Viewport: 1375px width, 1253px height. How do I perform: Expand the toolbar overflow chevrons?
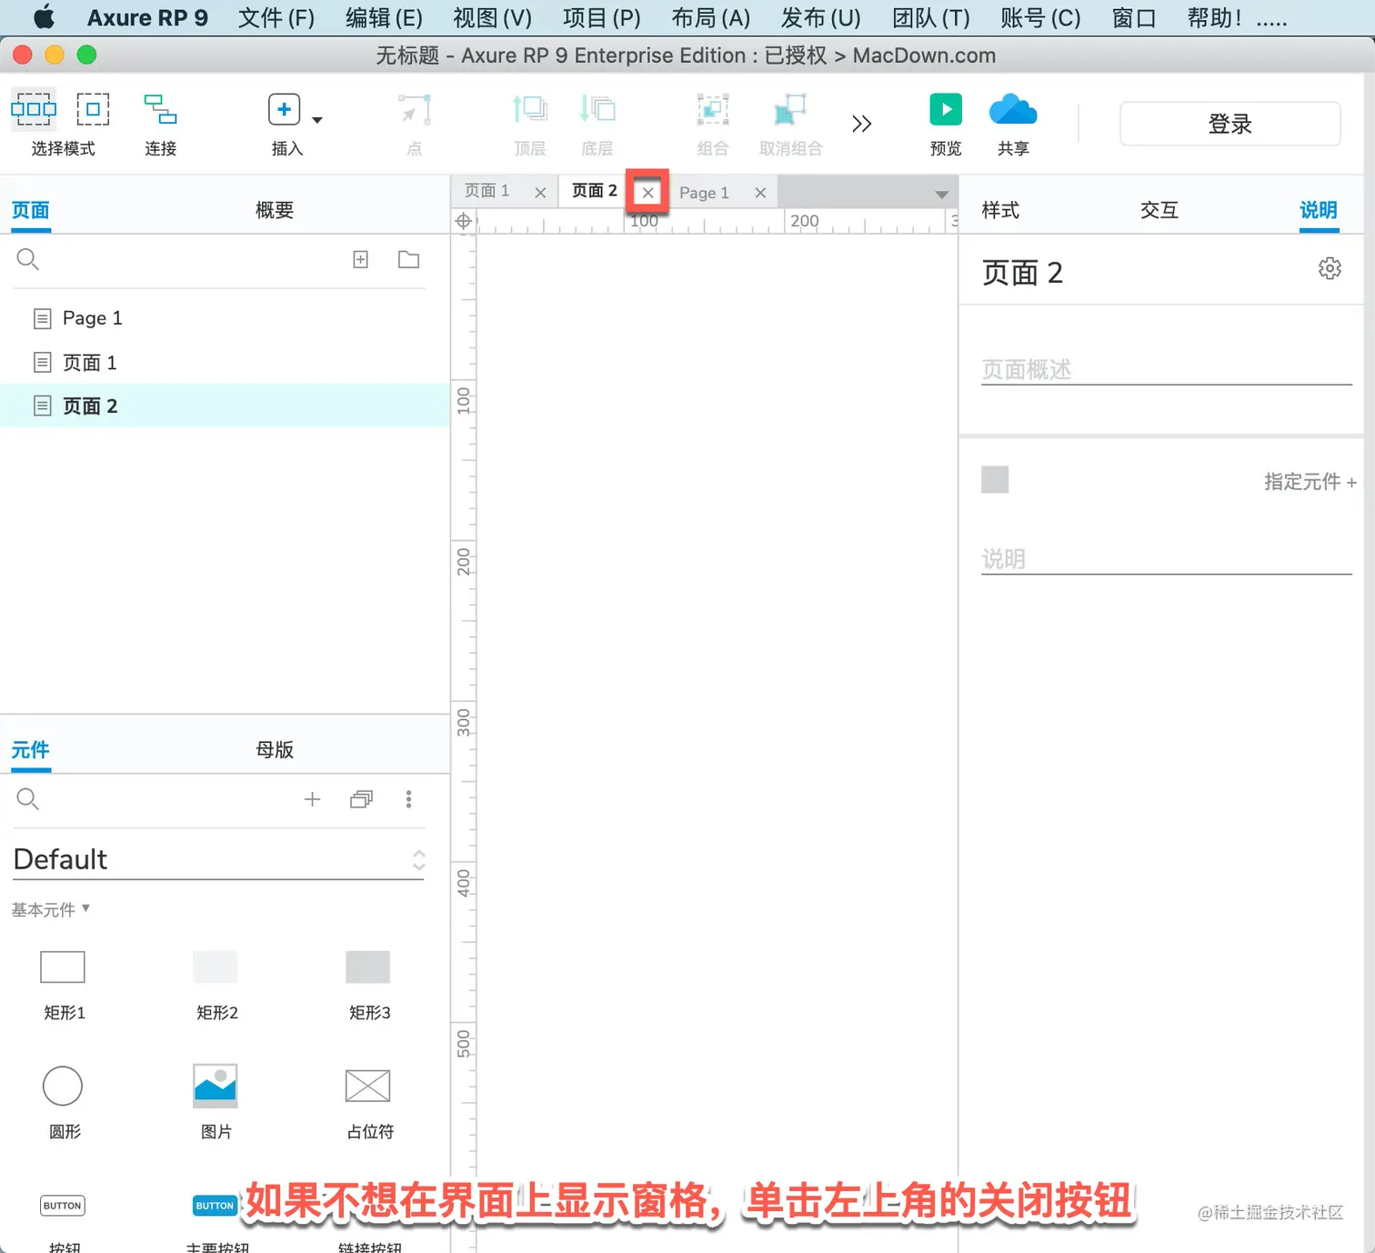coord(862,124)
